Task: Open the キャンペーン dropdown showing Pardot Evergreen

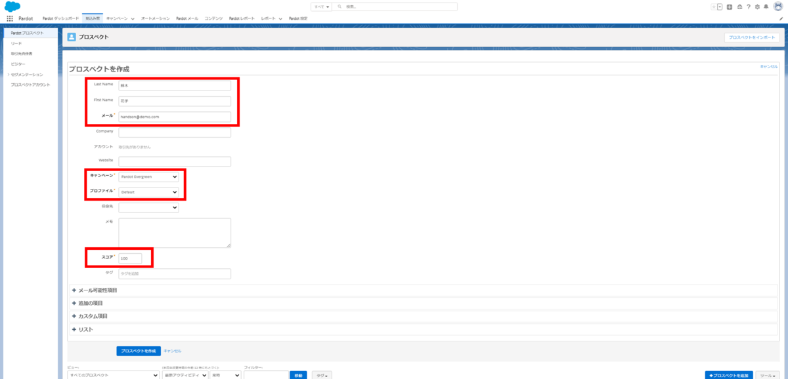Action: tap(148, 176)
